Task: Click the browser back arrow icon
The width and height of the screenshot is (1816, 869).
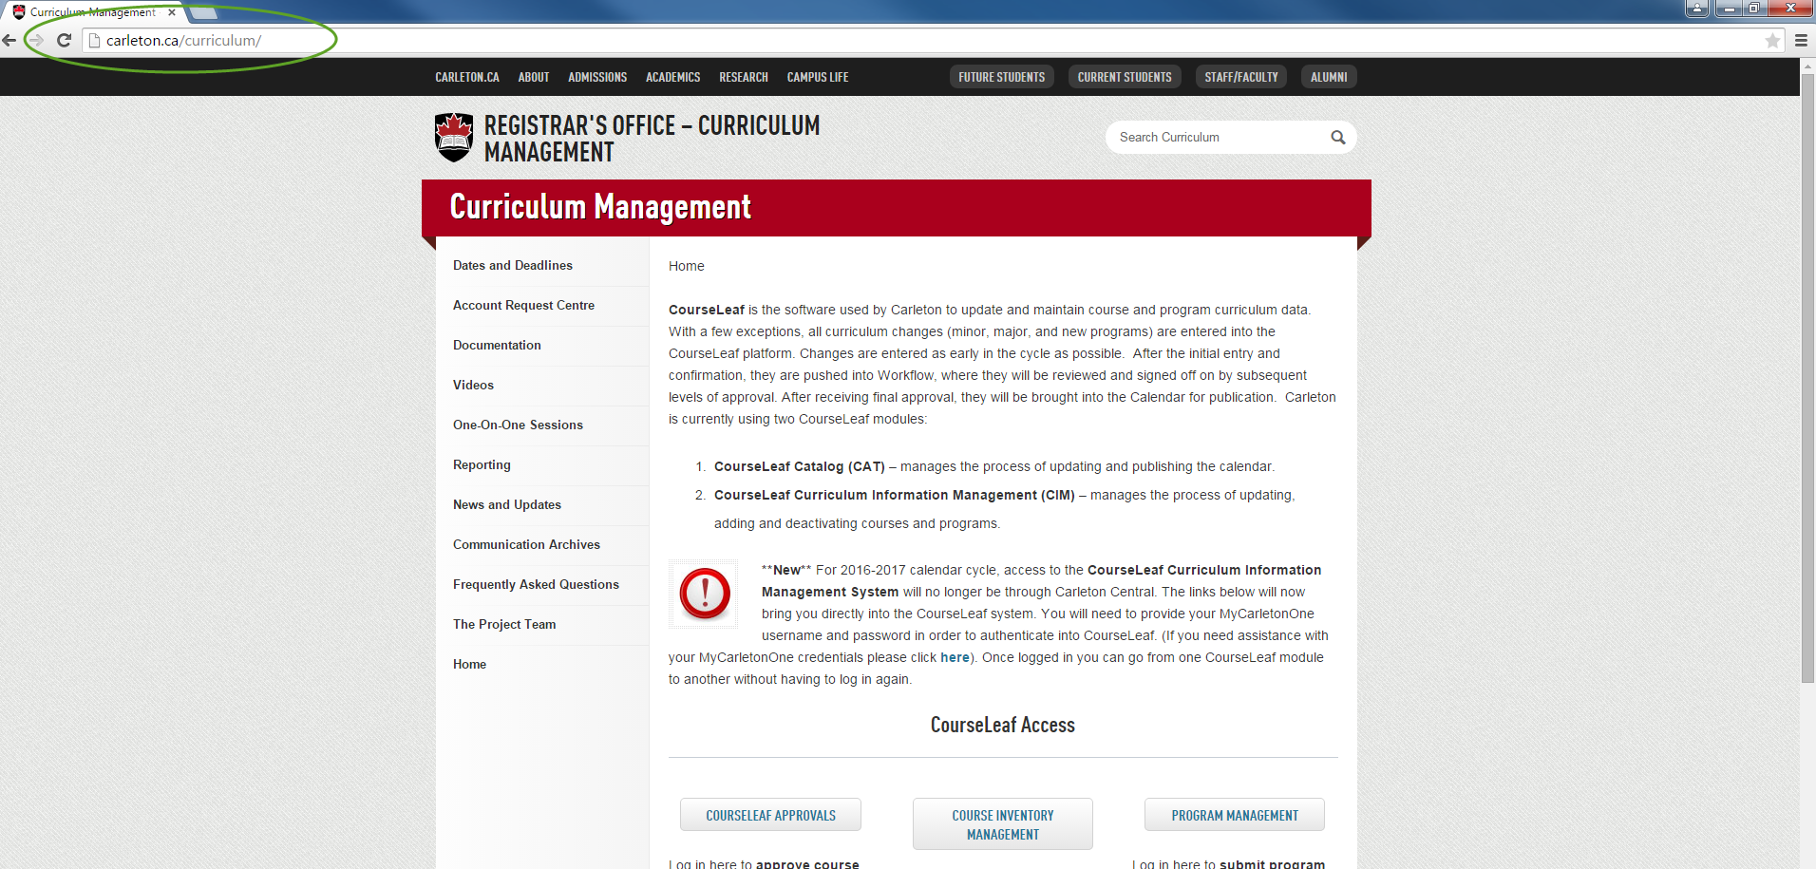Action: [9, 40]
